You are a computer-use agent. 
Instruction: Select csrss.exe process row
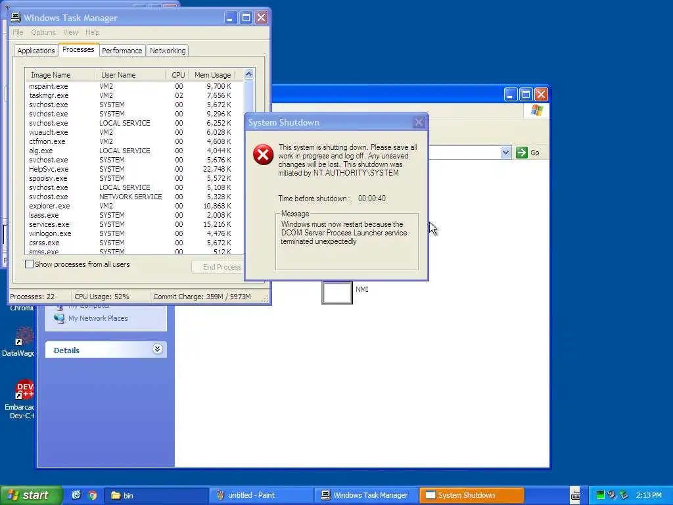pyautogui.click(x=135, y=243)
